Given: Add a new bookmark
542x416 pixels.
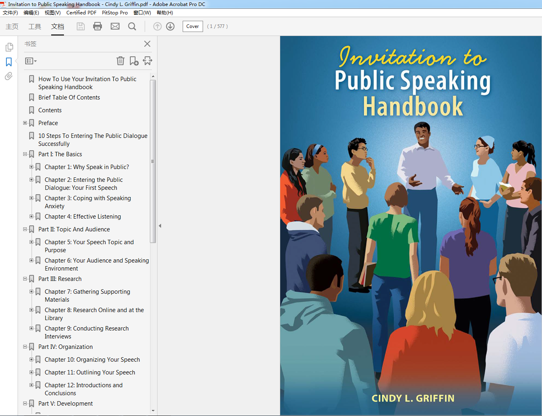Looking at the screenshot, I should point(134,61).
